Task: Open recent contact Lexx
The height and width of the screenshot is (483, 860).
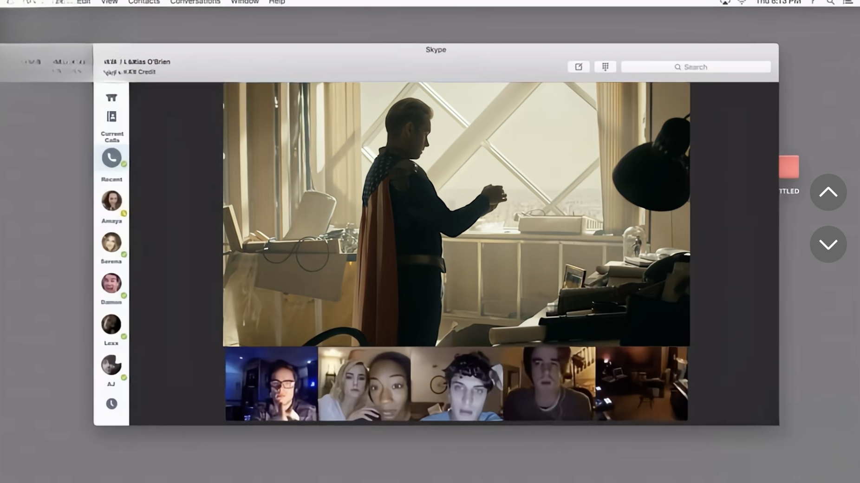Action: [x=111, y=324]
